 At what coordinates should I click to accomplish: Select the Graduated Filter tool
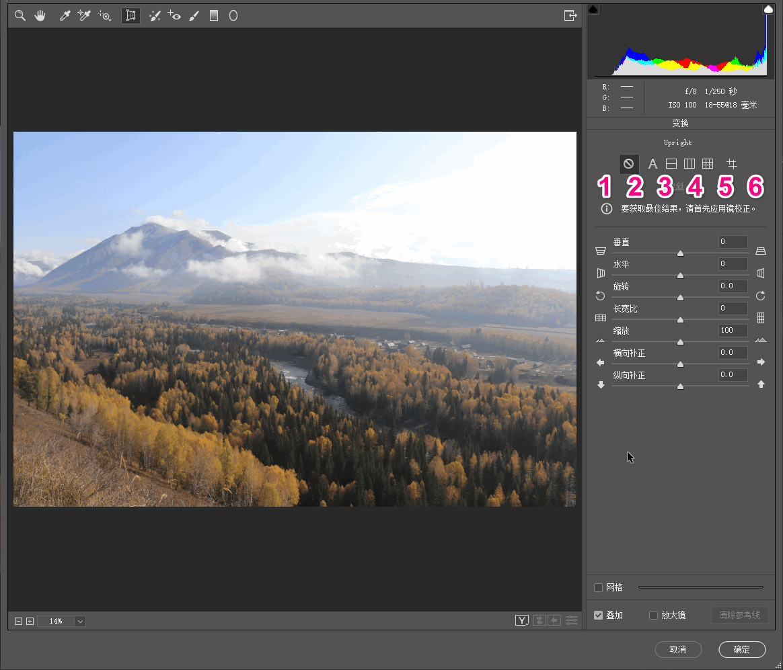[x=214, y=15]
